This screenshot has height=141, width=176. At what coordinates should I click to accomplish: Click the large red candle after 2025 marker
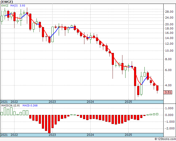pyautogui.click(x=135, y=76)
